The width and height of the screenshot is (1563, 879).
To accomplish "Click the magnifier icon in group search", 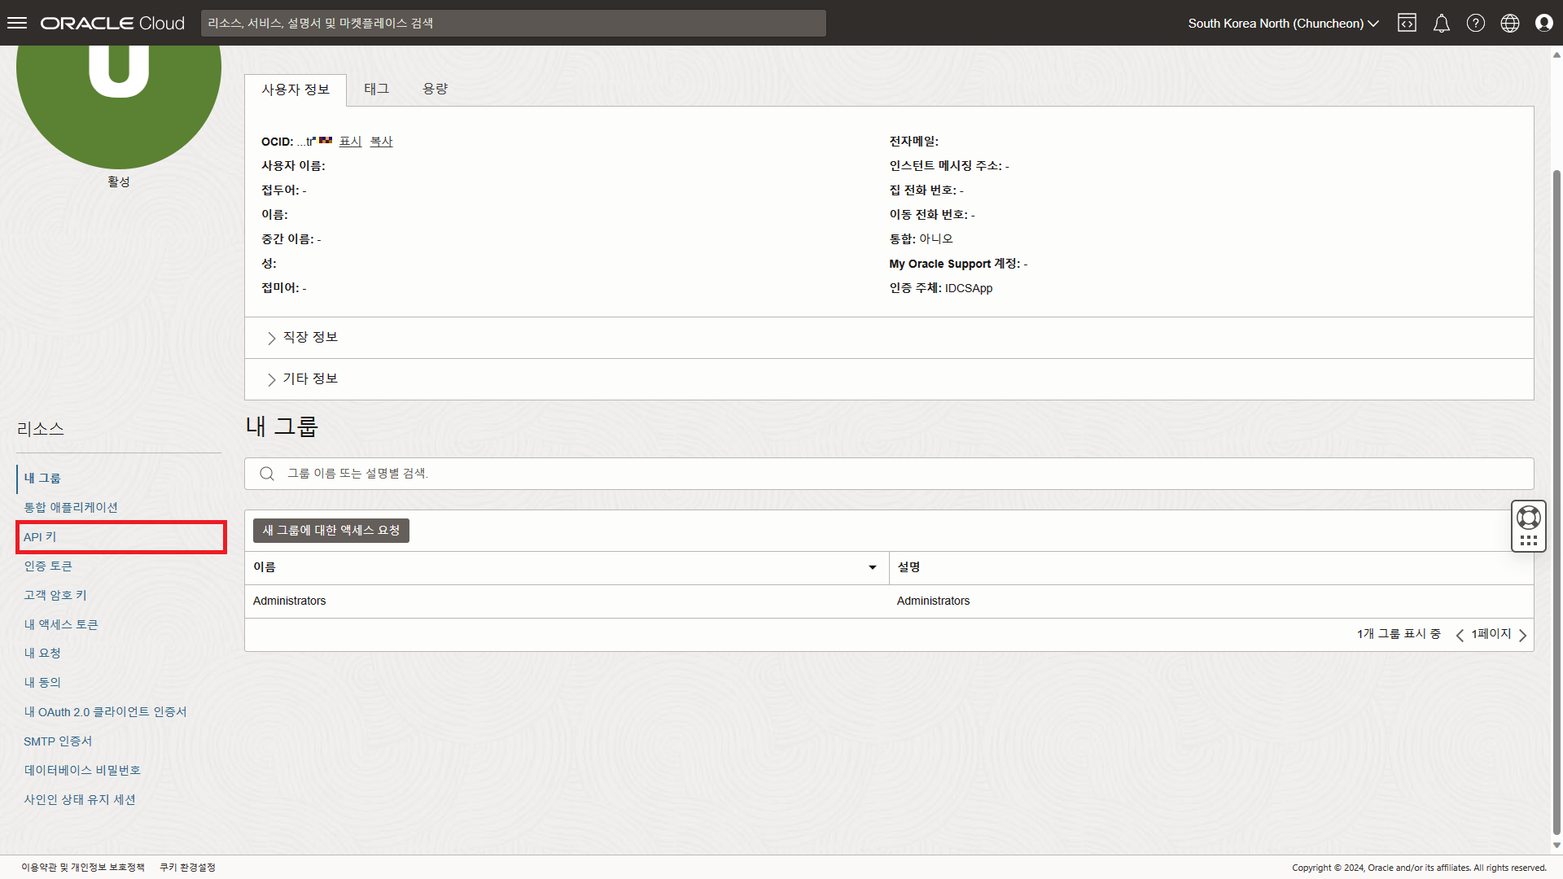I will (x=267, y=474).
